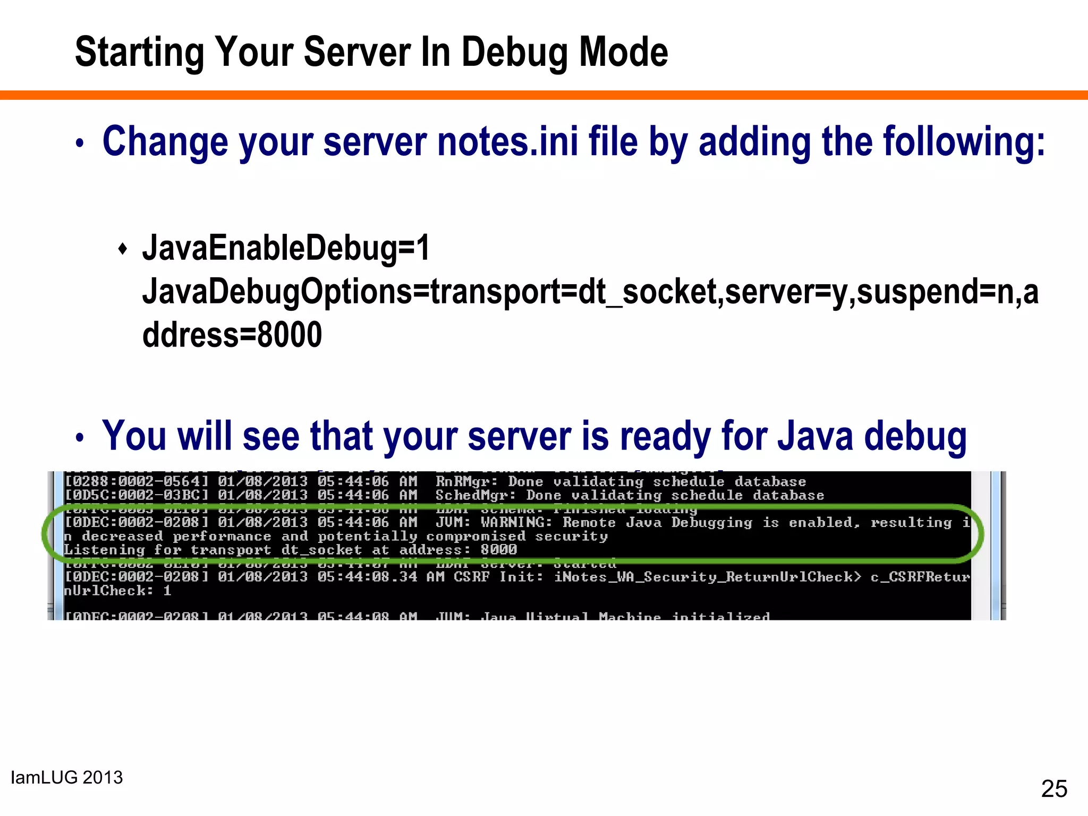Click 'You will see that your server is ready' bullet
The image size is (1088, 816).
pyautogui.click(x=534, y=436)
